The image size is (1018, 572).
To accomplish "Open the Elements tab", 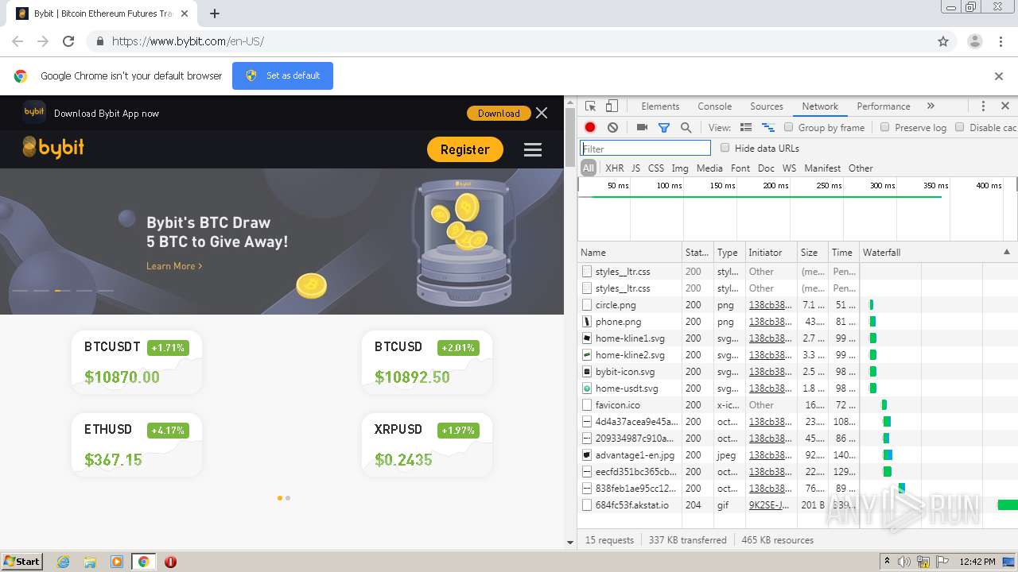I will point(660,106).
